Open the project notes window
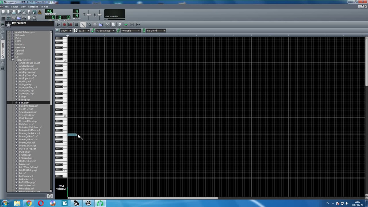 click(x=29, y=18)
